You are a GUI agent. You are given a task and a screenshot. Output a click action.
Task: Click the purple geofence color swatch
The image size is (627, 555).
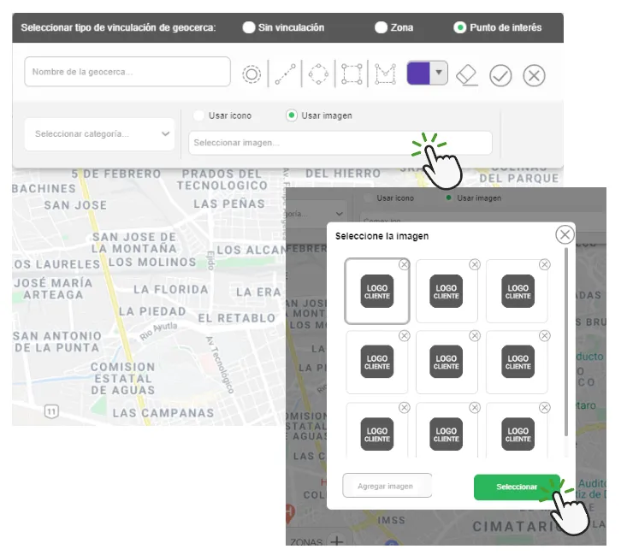pyautogui.click(x=418, y=73)
